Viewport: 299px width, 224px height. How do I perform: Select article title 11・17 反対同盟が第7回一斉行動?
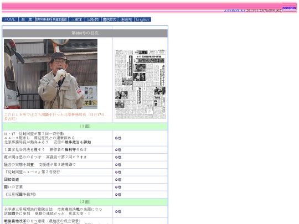[x=34, y=134]
